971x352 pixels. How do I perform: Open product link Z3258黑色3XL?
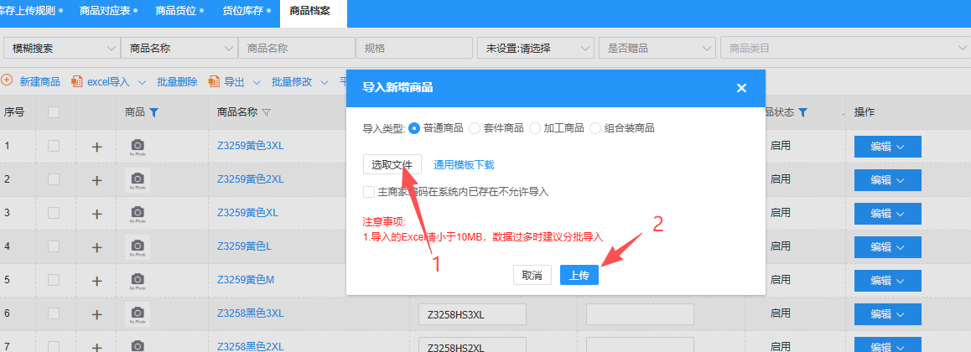[x=250, y=313]
